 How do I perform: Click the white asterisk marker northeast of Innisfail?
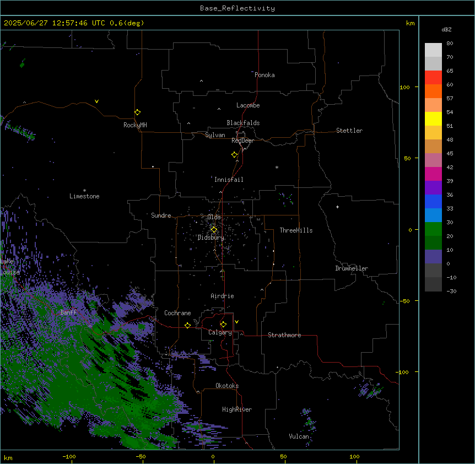277,167
